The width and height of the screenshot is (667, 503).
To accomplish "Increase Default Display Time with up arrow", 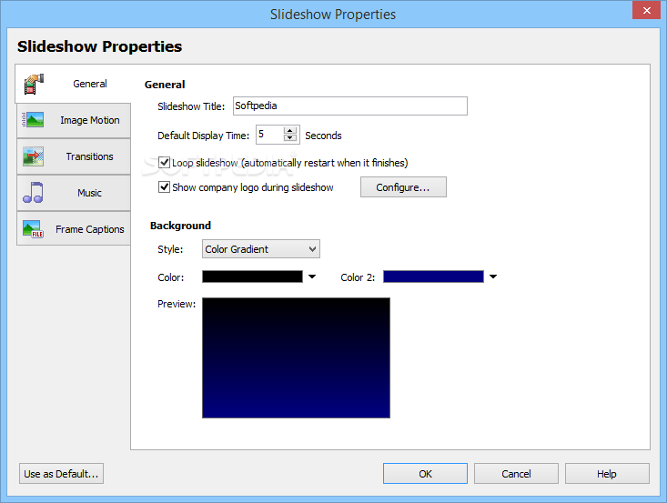I will coord(289,131).
